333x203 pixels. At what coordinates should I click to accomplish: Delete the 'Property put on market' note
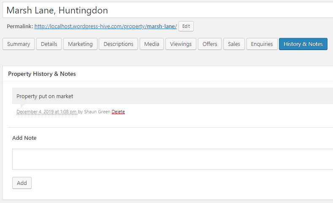(x=118, y=112)
